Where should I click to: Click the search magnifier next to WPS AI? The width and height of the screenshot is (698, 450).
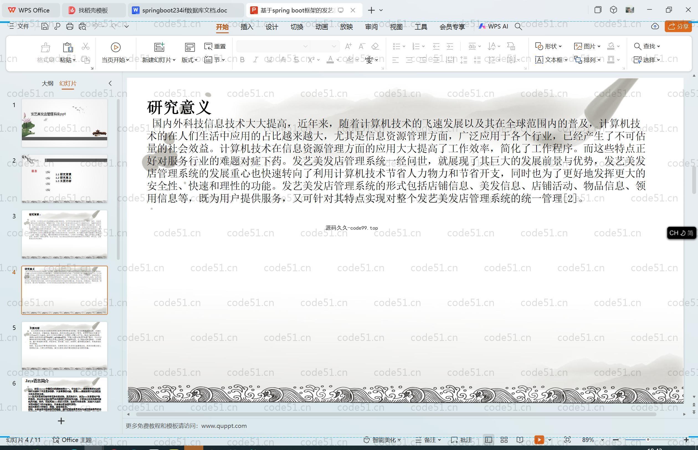click(518, 26)
